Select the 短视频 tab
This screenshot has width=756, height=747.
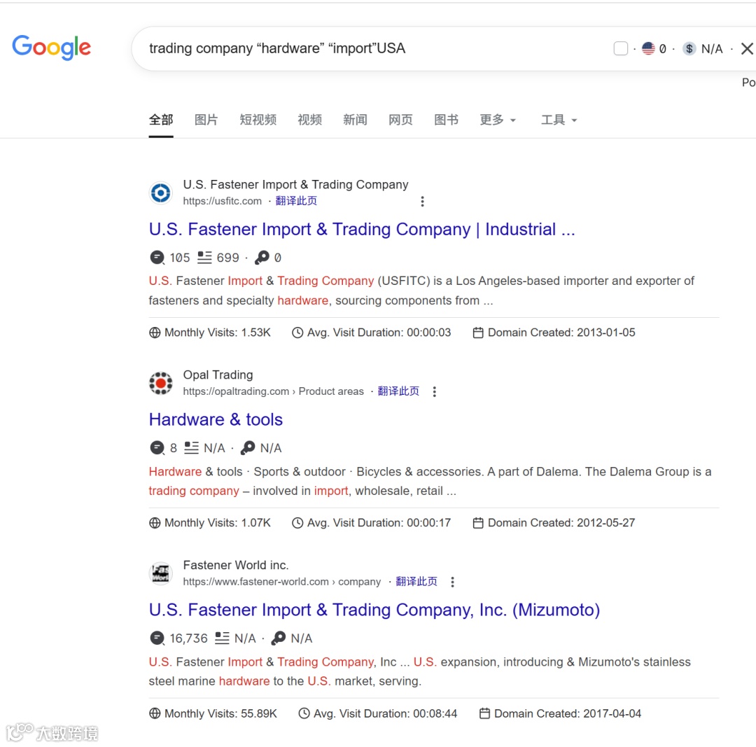point(258,120)
